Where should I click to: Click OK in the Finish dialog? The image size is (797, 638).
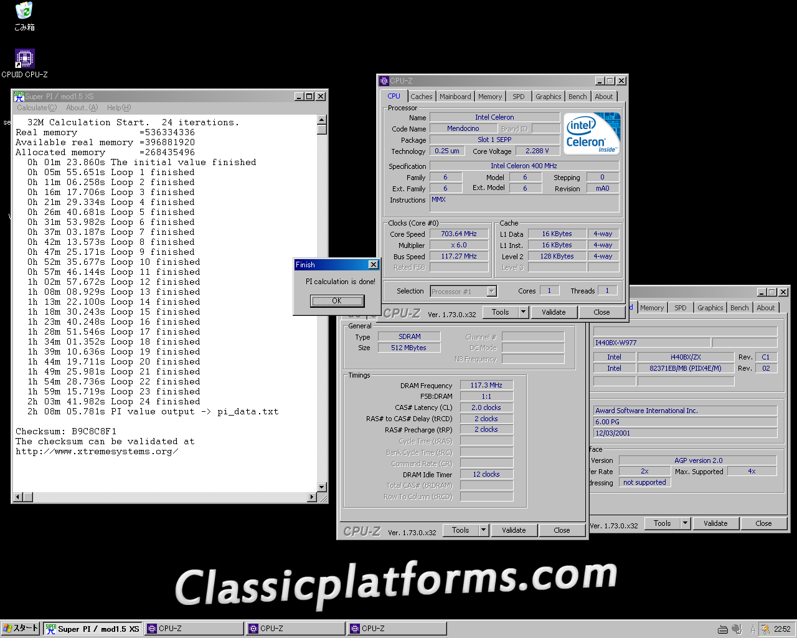coord(337,301)
